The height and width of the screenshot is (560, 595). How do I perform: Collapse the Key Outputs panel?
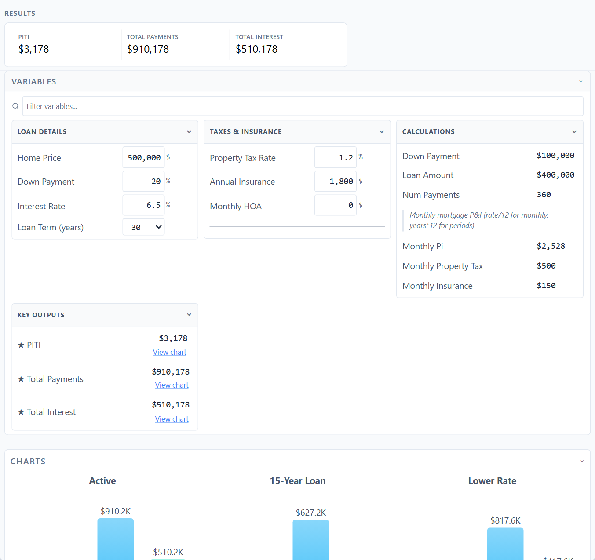click(189, 315)
